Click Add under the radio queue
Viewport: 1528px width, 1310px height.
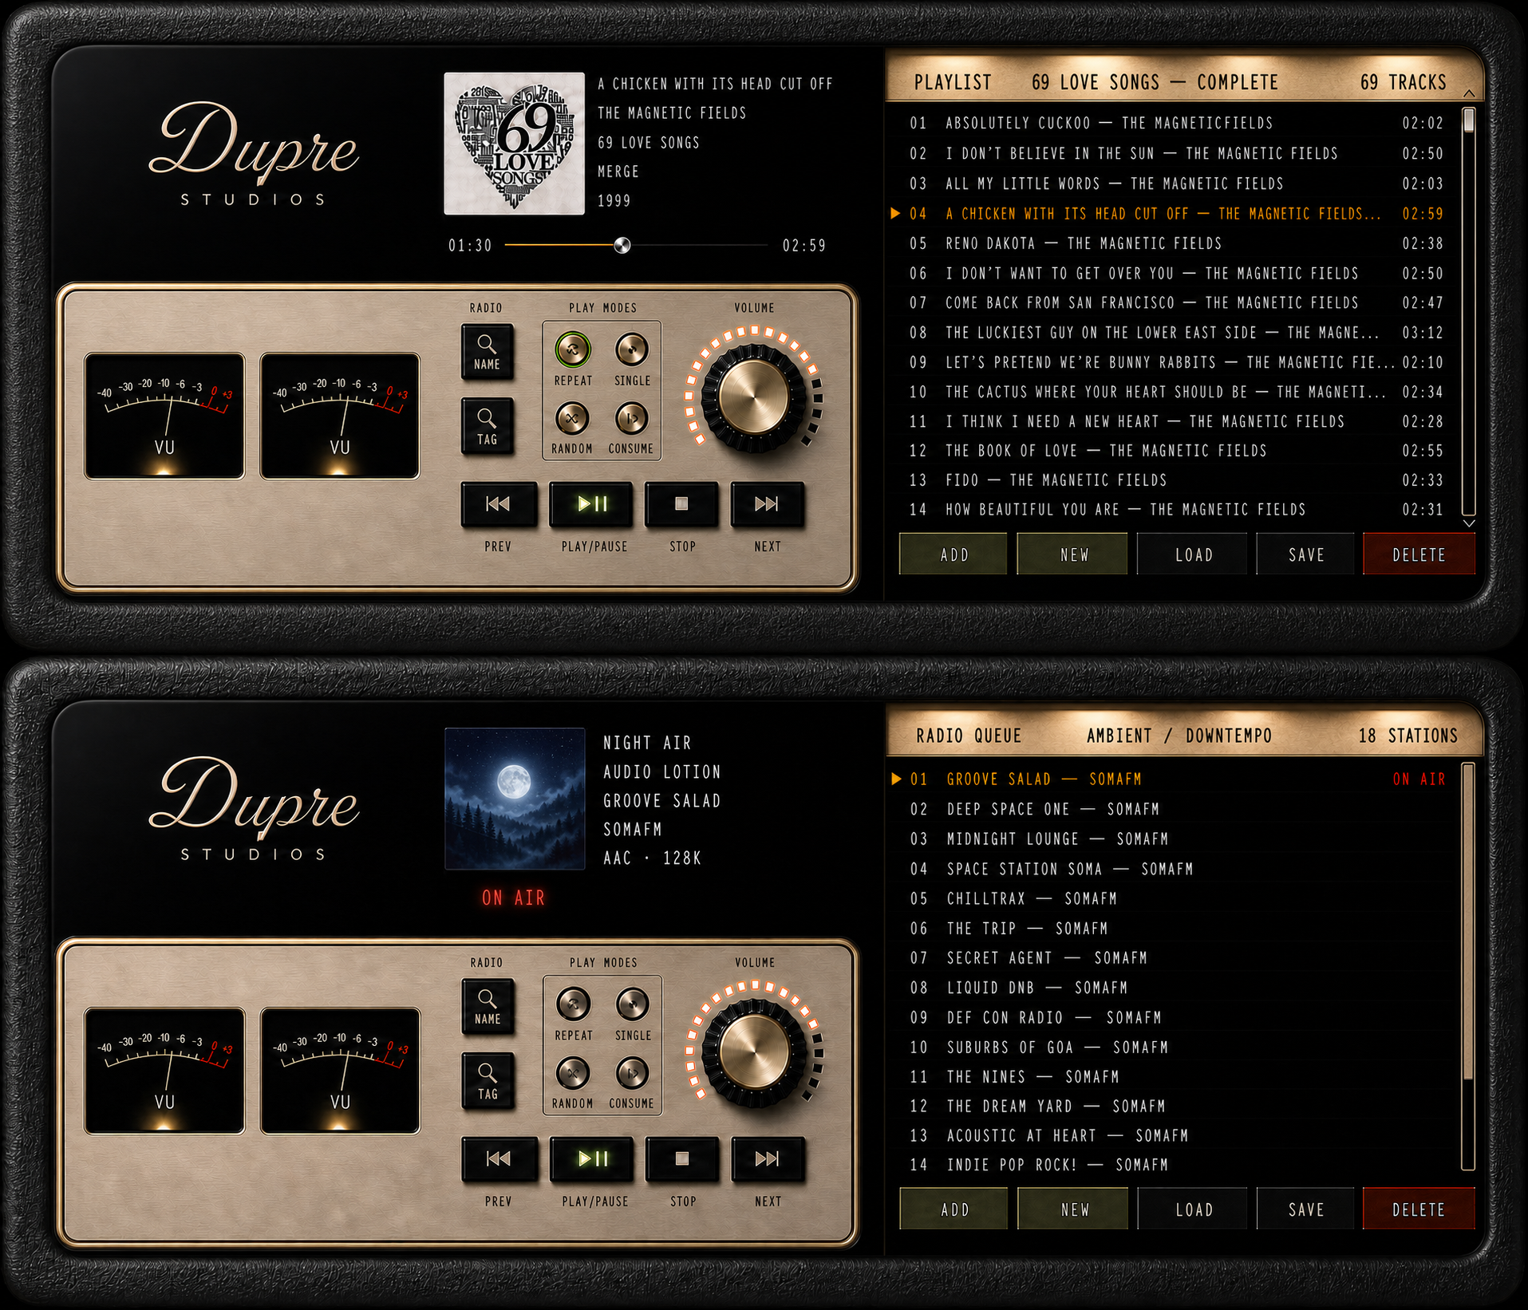[954, 1209]
